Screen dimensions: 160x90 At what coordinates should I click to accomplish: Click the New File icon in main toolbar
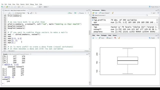[x=2, y=7]
